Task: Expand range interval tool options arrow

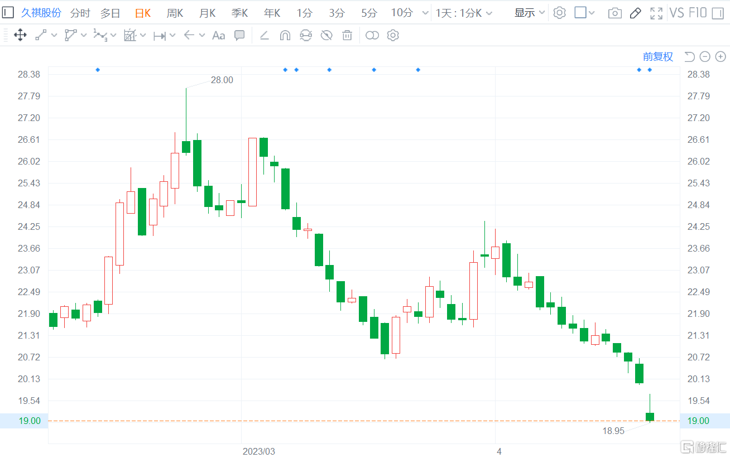Action: (172, 36)
